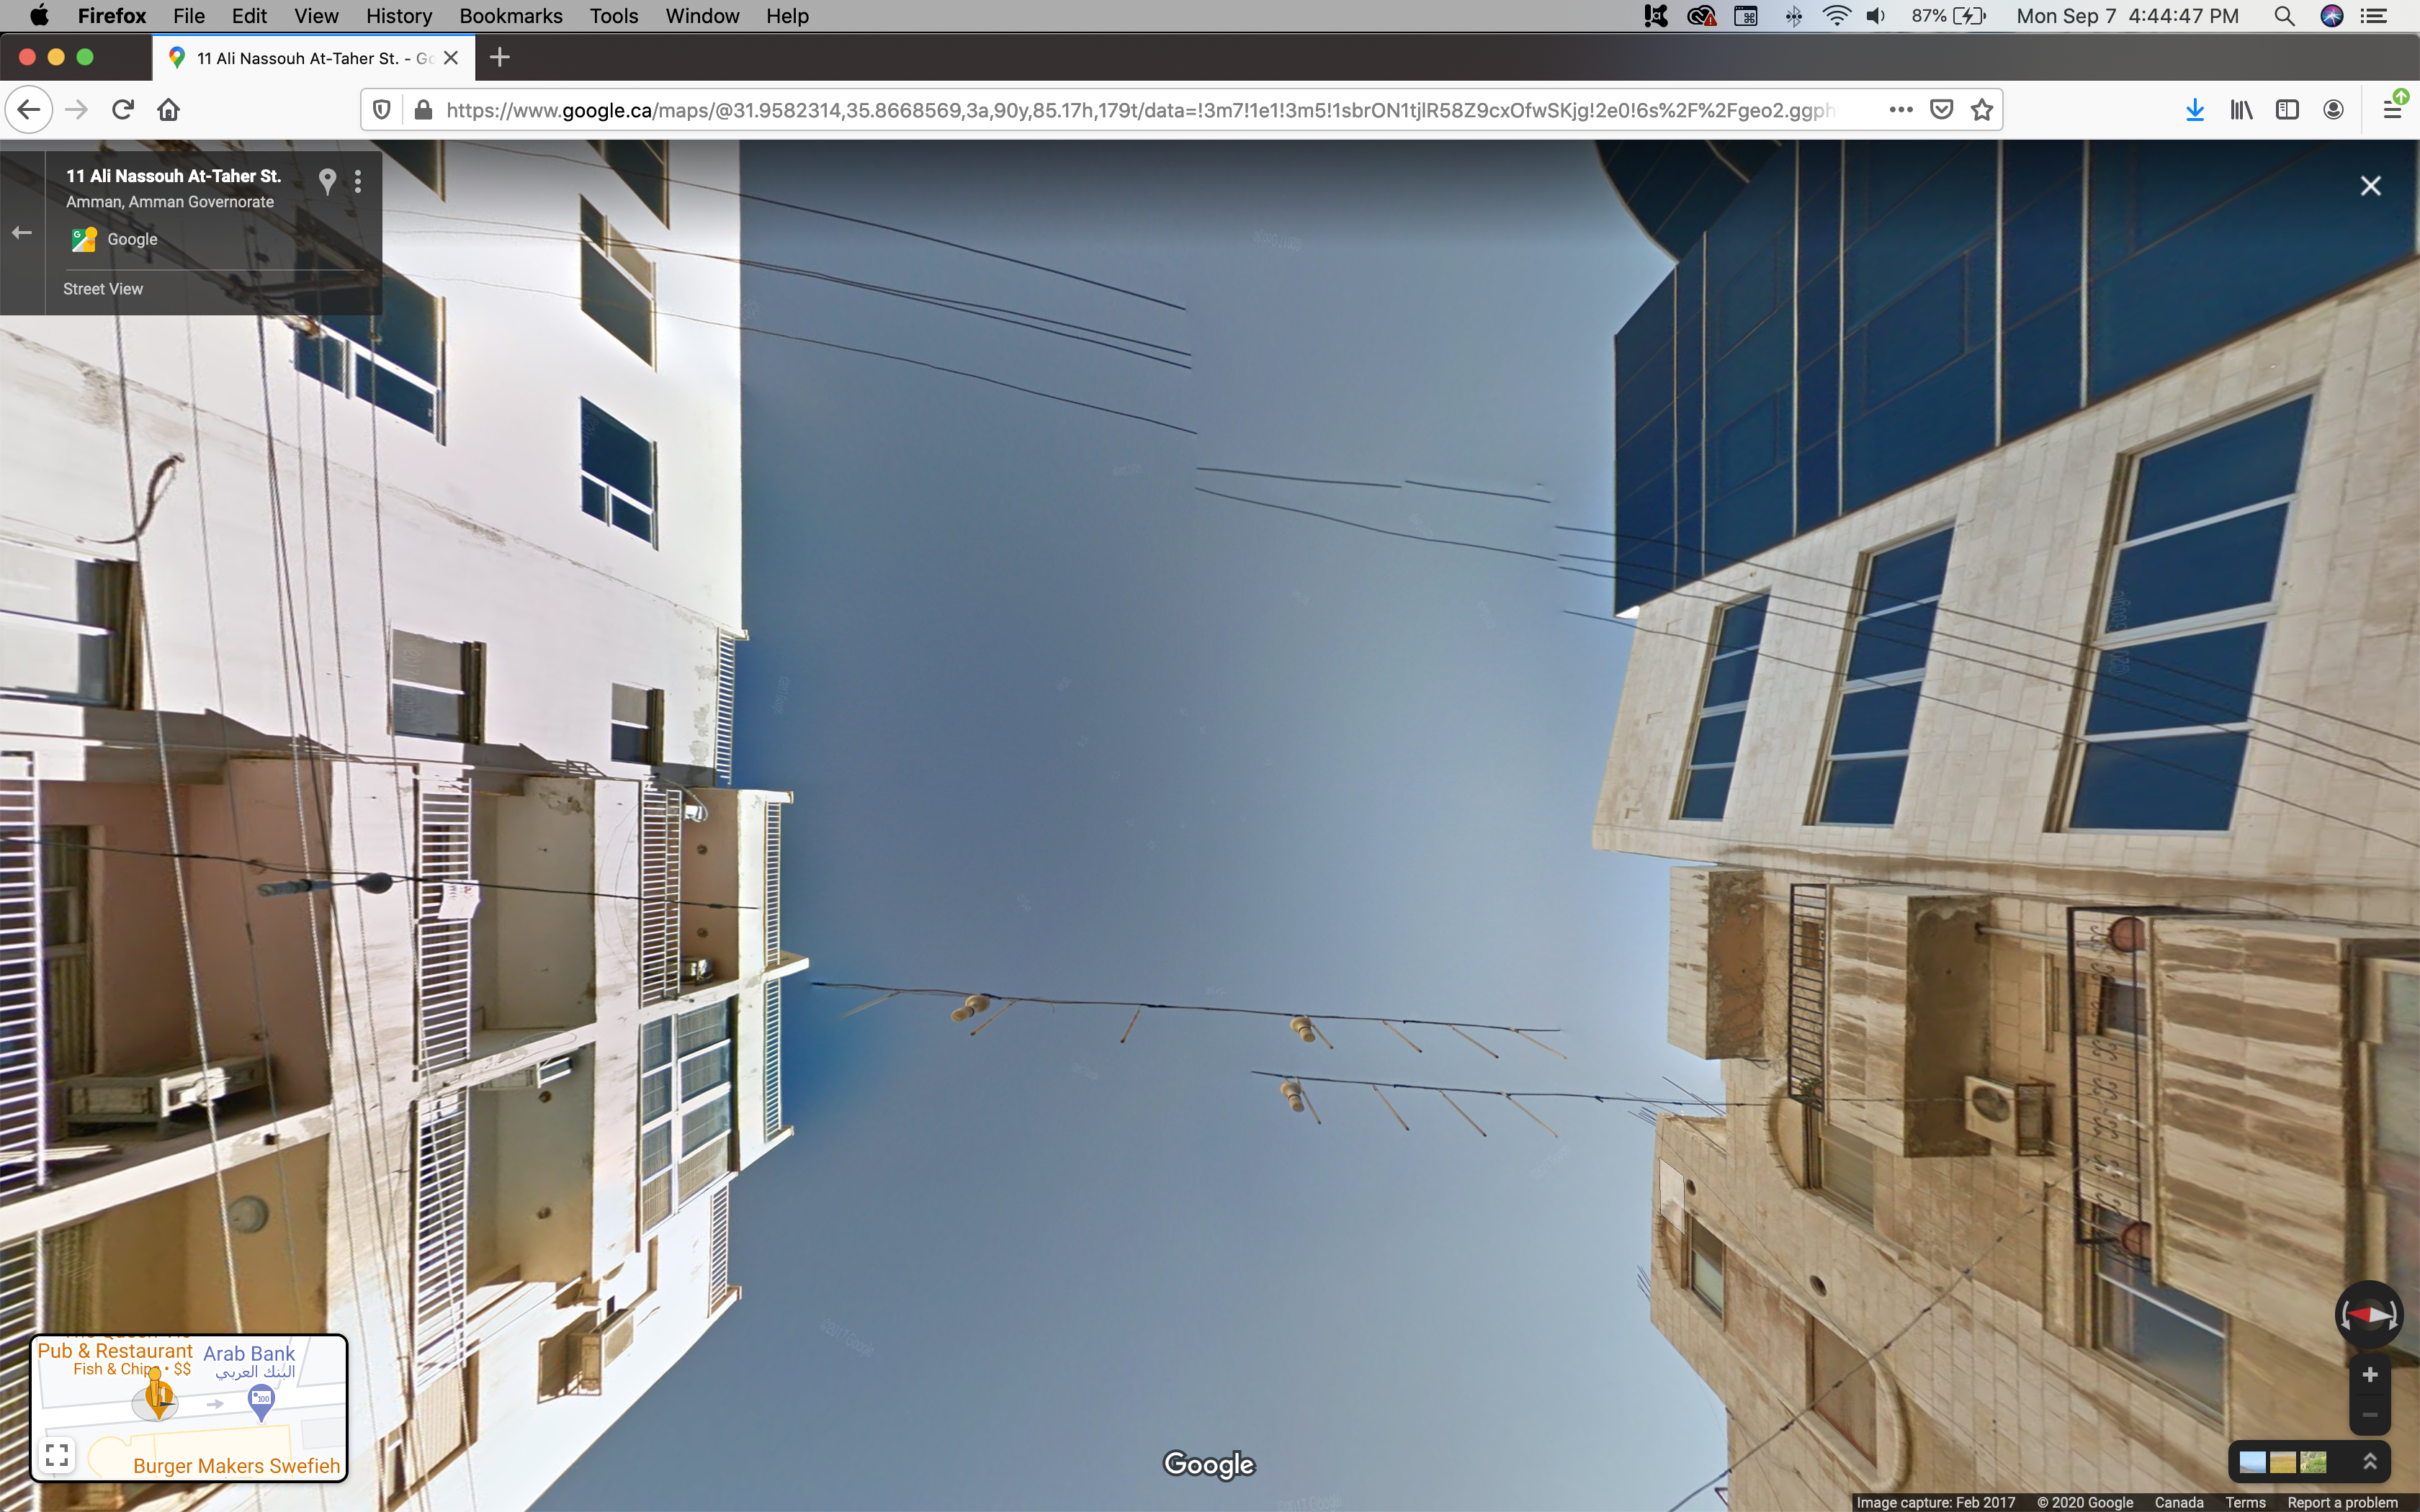Open the History menu
This screenshot has width=2420, height=1512.
click(x=398, y=16)
